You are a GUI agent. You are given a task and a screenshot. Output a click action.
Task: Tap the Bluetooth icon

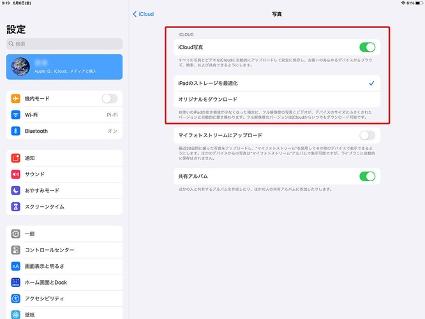coord(16,131)
